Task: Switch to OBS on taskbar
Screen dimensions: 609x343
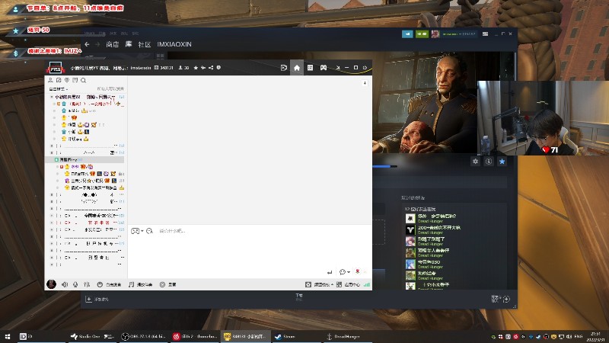Action: click(143, 336)
